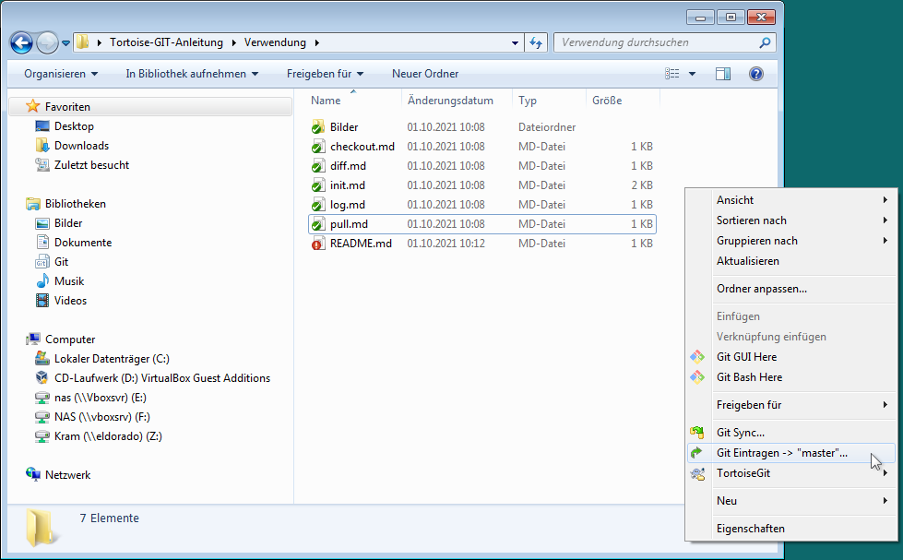Click the Back navigation arrow
Screen dimensions: 903x560
point(21,42)
